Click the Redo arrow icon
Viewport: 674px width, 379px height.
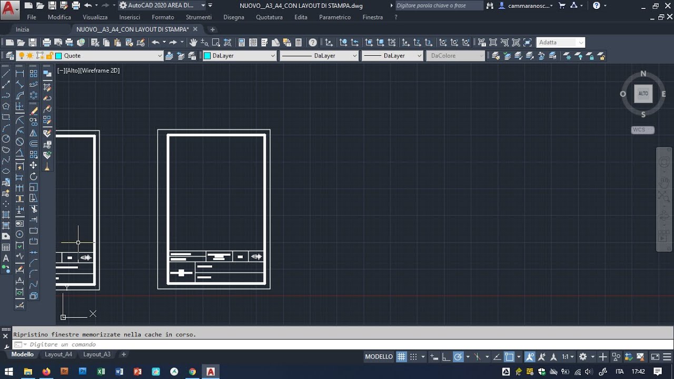pyautogui.click(x=173, y=43)
